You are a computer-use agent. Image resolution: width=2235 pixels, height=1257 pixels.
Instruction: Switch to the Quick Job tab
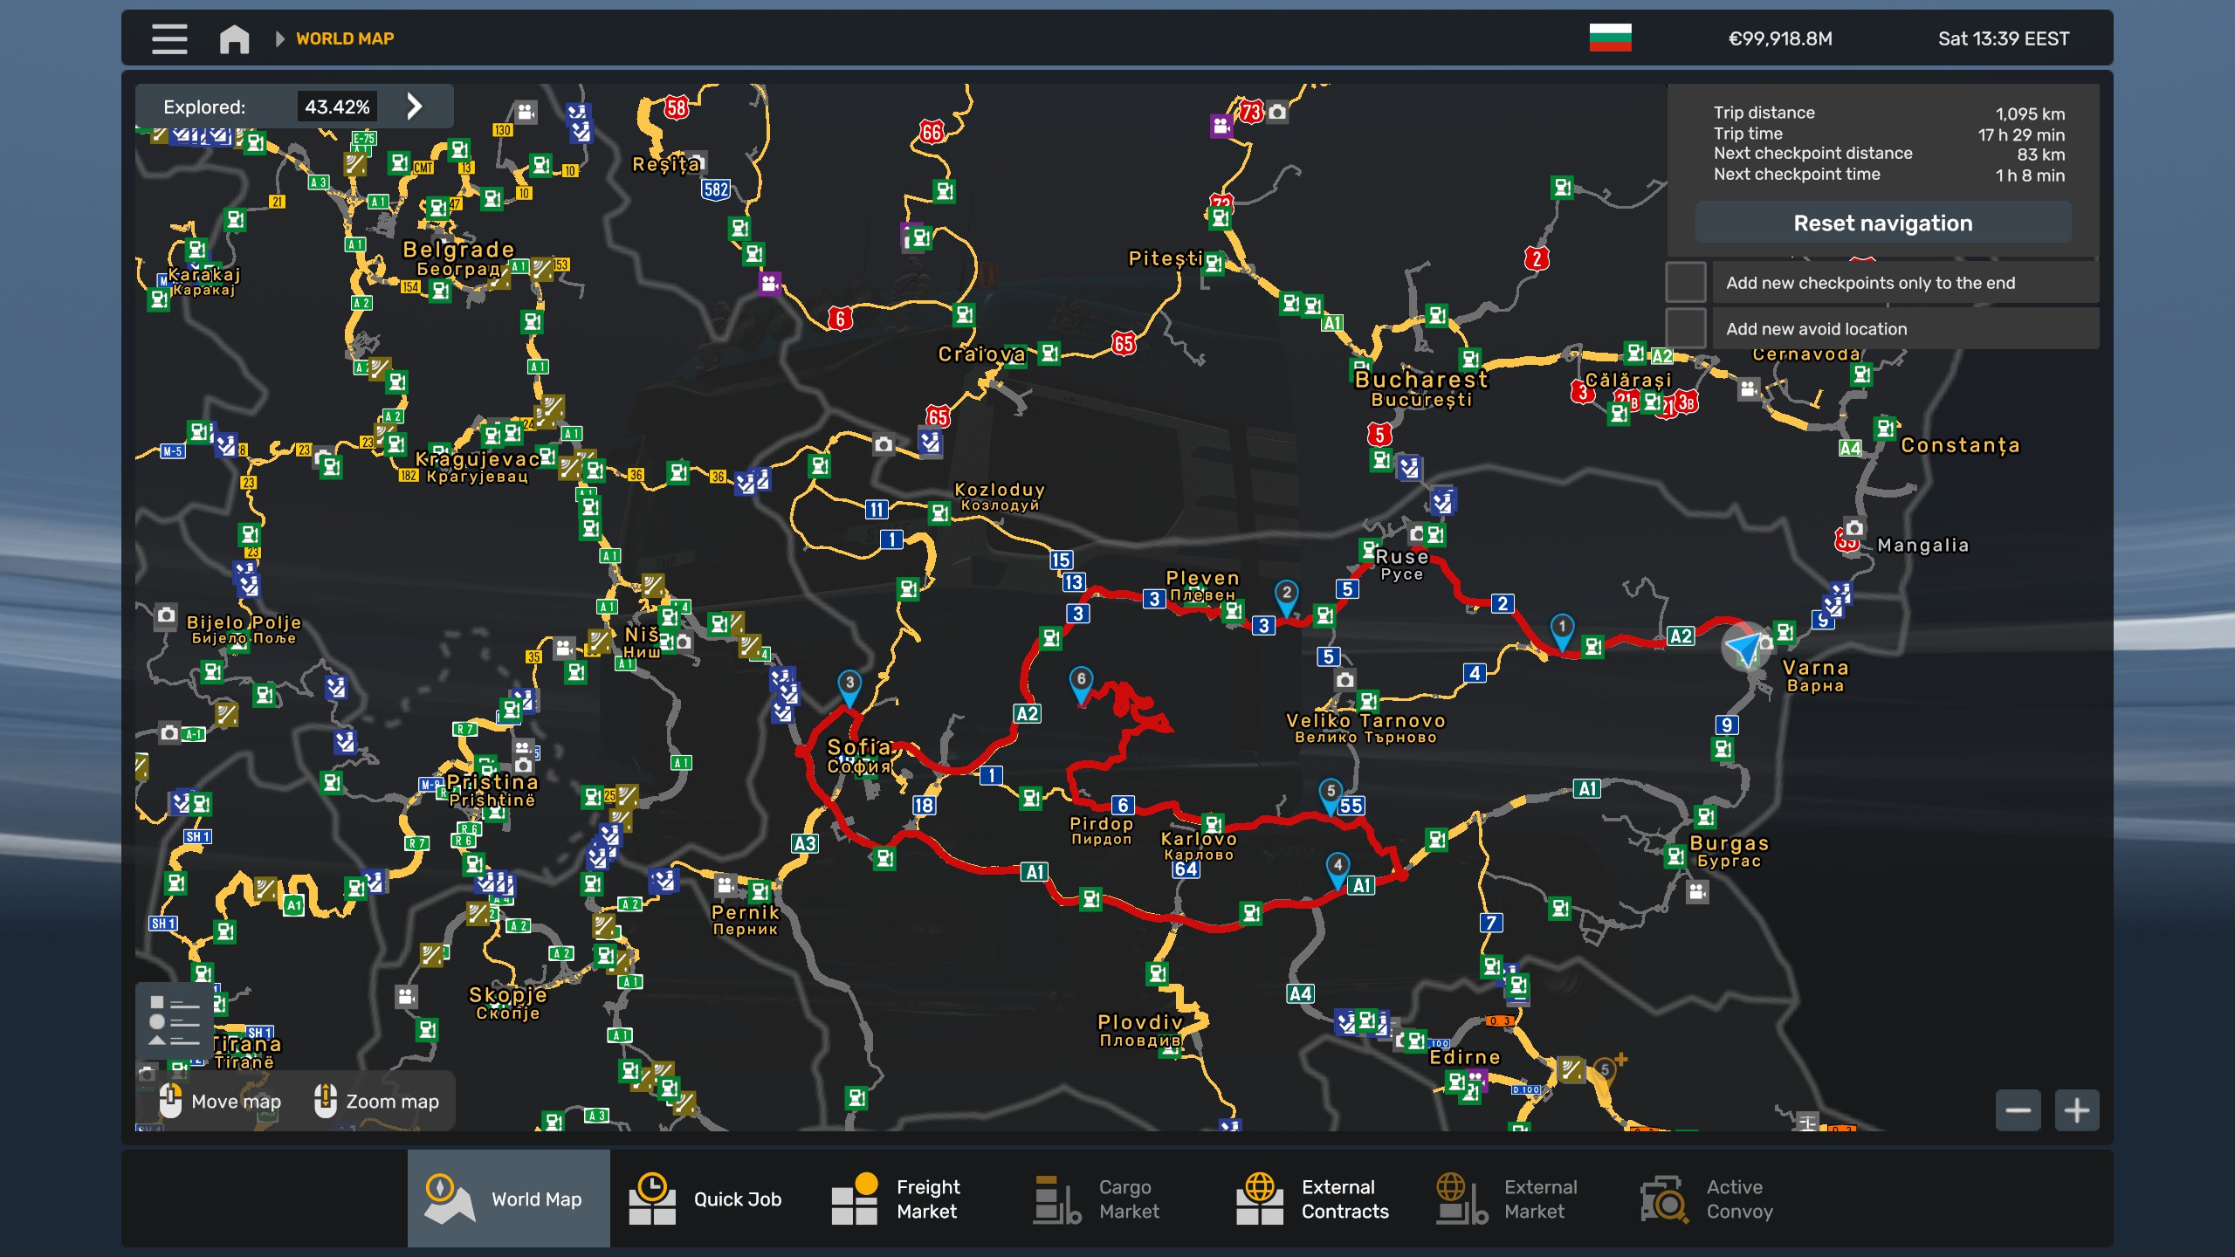click(x=707, y=1199)
